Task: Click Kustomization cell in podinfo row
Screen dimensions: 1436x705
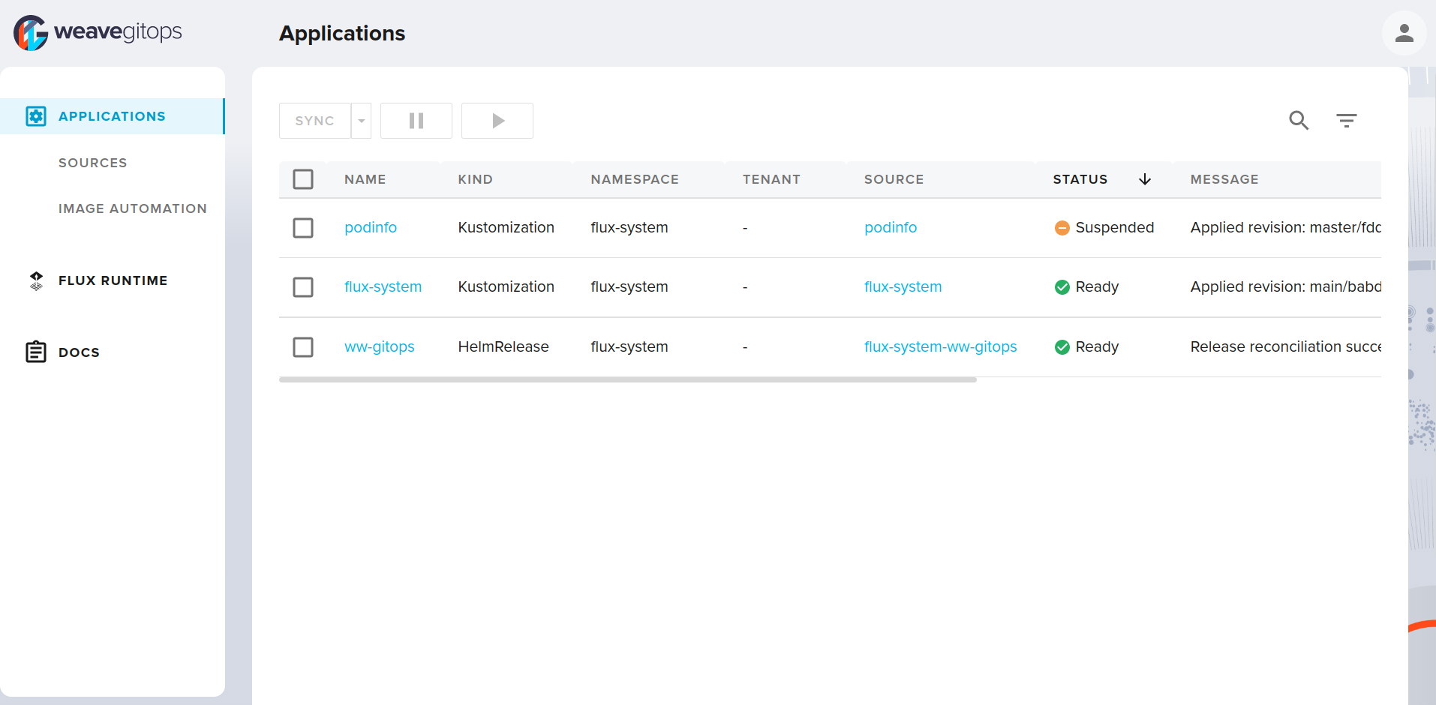Action: click(x=506, y=227)
